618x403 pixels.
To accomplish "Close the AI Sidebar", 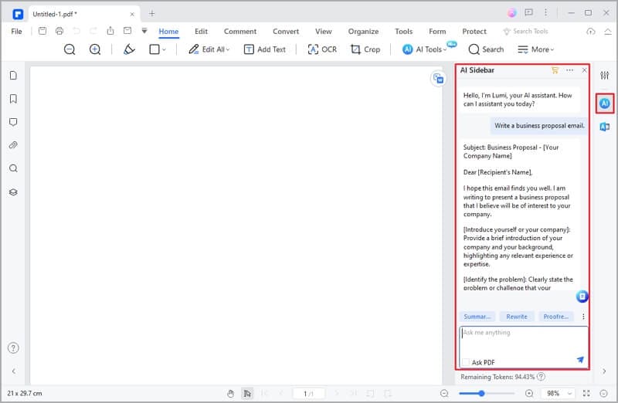I will pyautogui.click(x=584, y=70).
